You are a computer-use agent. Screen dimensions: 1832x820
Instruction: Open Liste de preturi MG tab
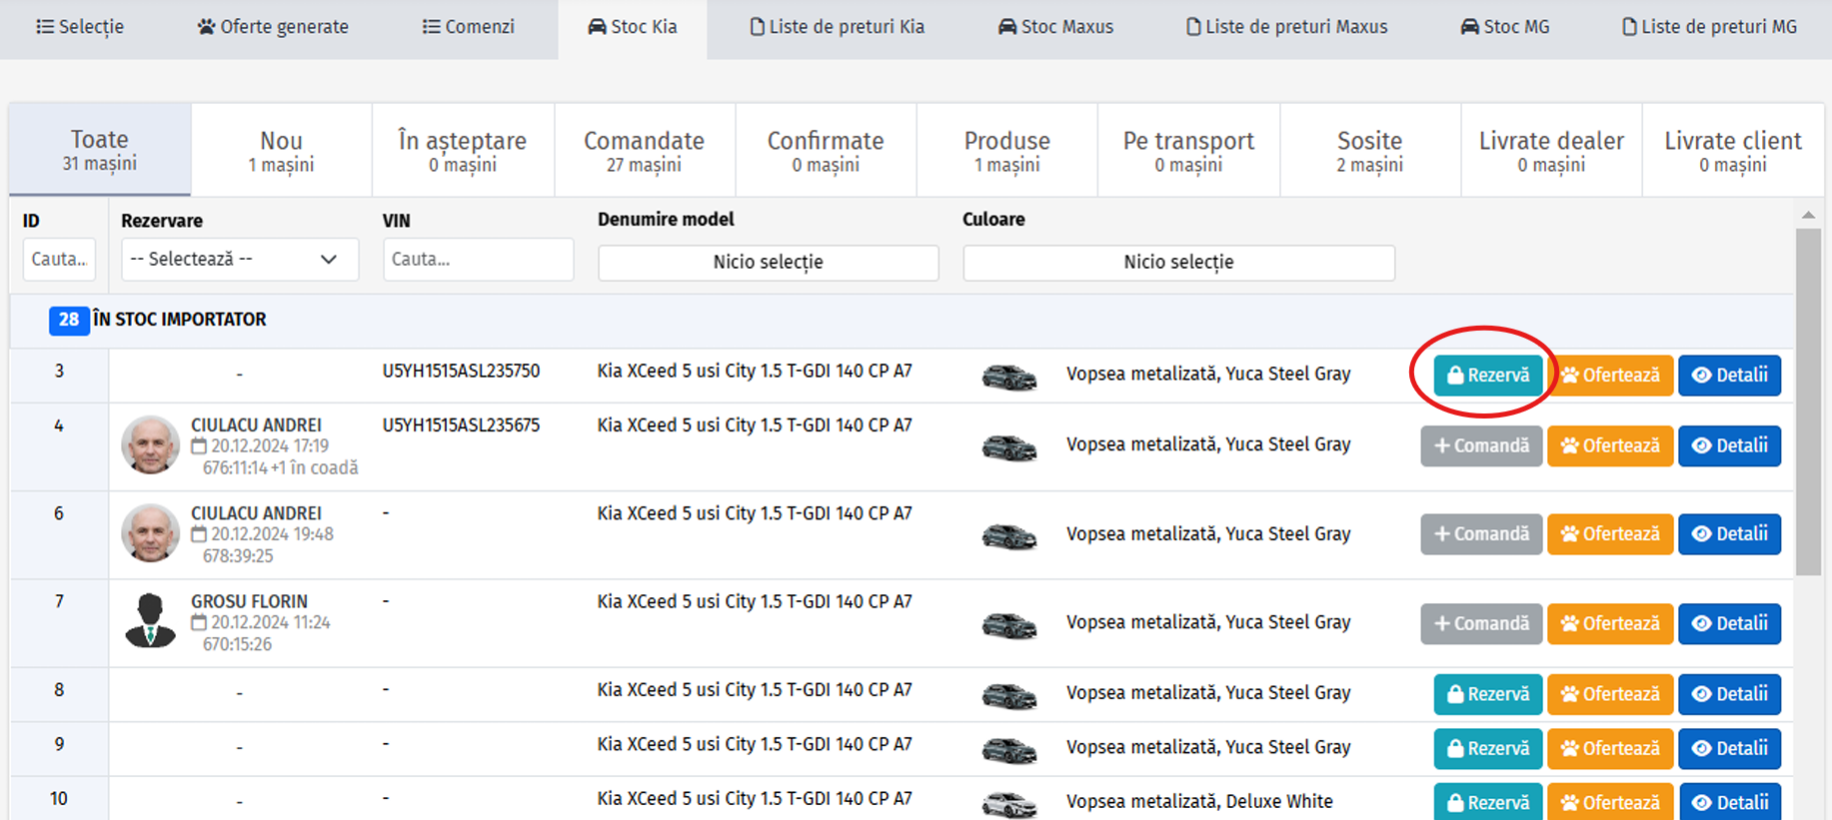[x=1710, y=27]
